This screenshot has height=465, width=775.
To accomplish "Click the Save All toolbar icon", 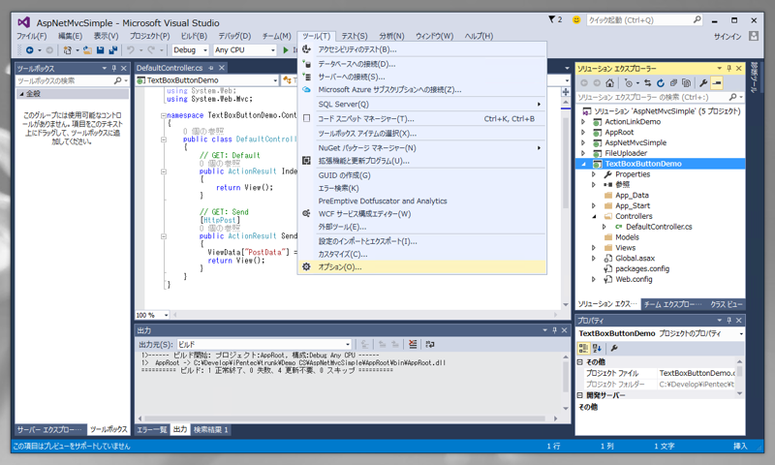I will (113, 50).
